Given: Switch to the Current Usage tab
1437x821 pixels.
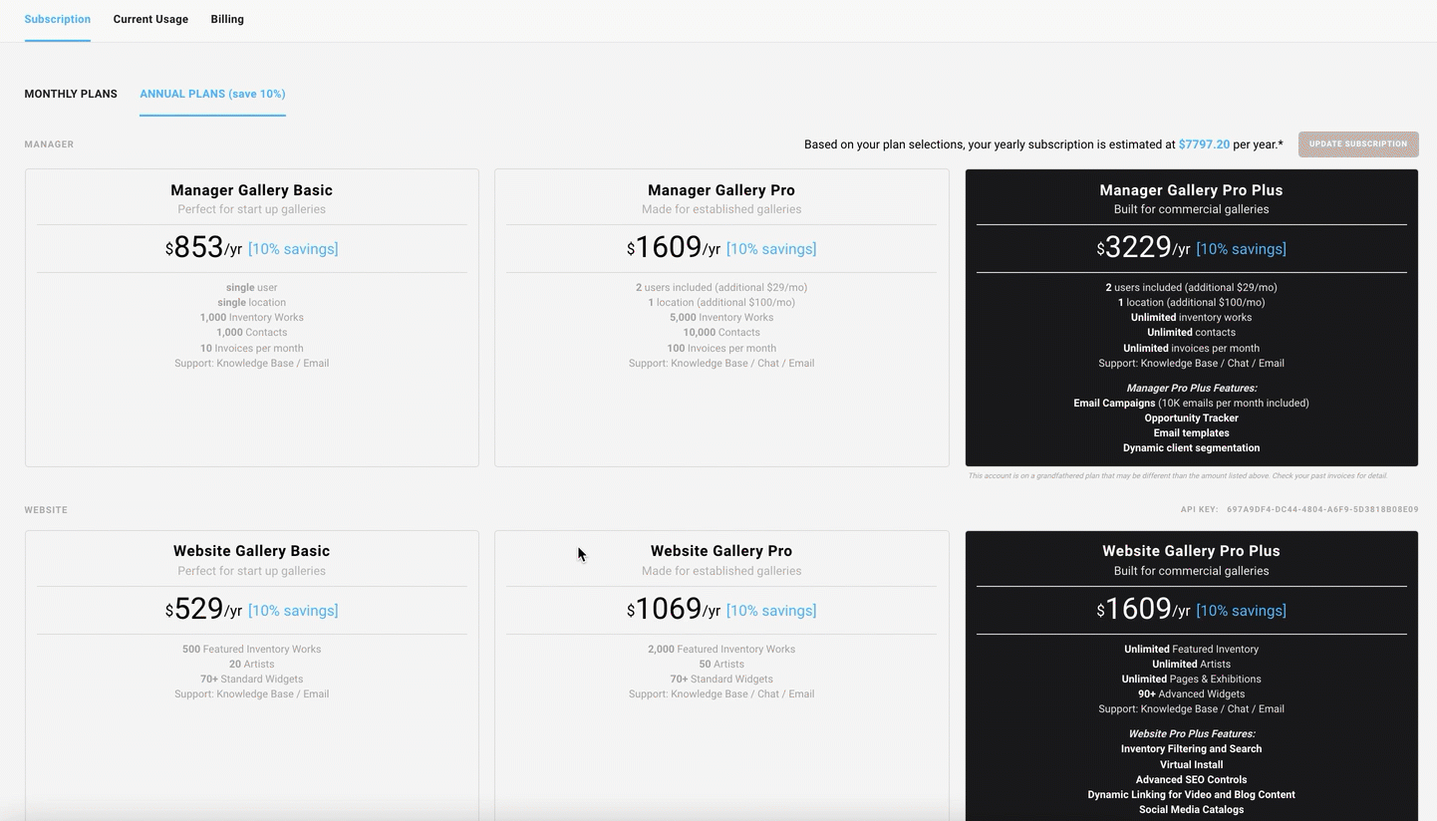Looking at the screenshot, I should [x=150, y=19].
